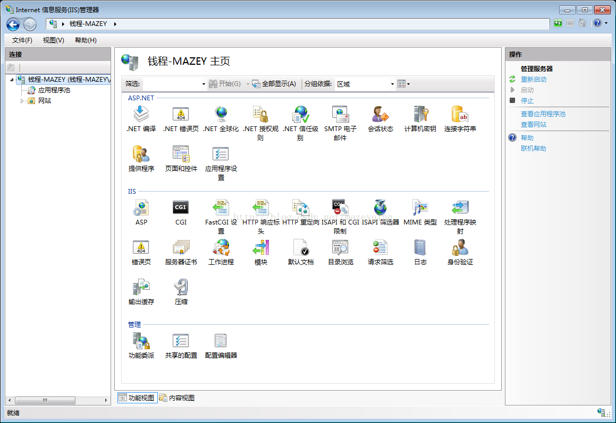Image resolution: width=616 pixels, height=423 pixels.
Task: Open ISAPI 和 CGI 限制 feature
Action: [340, 217]
